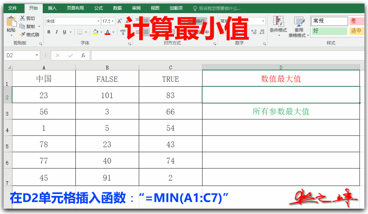This screenshot has width=368, height=214.
Task: Click into the formula bar
Action: tap(228, 55)
